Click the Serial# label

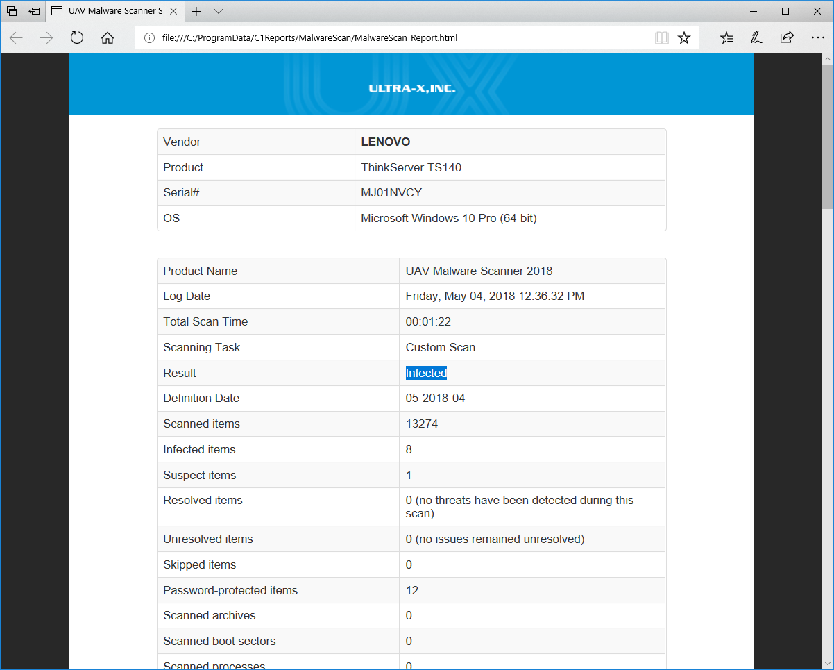[181, 192]
